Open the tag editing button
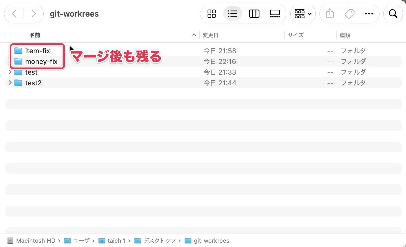Screen dimensions: 406x247 (x=349, y=14)
